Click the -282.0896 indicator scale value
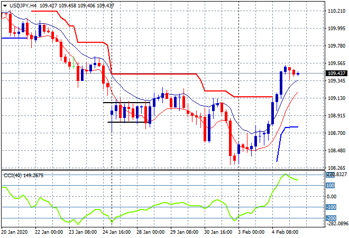 (337, 223)
